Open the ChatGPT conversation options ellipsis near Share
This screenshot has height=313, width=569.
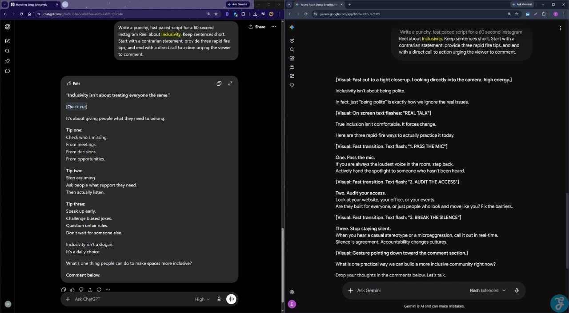pyautogui.click(x=274, y=27)
